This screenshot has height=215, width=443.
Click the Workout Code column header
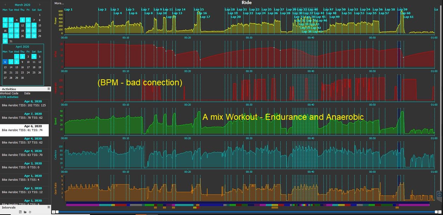9,93
